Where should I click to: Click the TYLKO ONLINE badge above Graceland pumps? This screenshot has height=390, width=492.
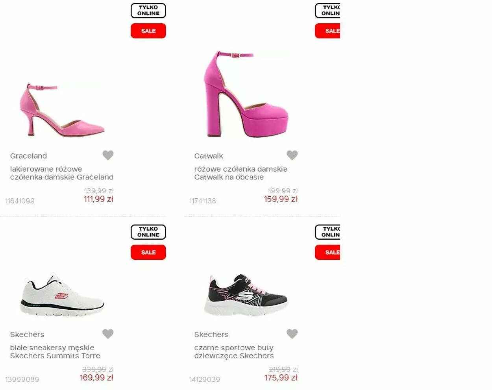coord(148,11)
